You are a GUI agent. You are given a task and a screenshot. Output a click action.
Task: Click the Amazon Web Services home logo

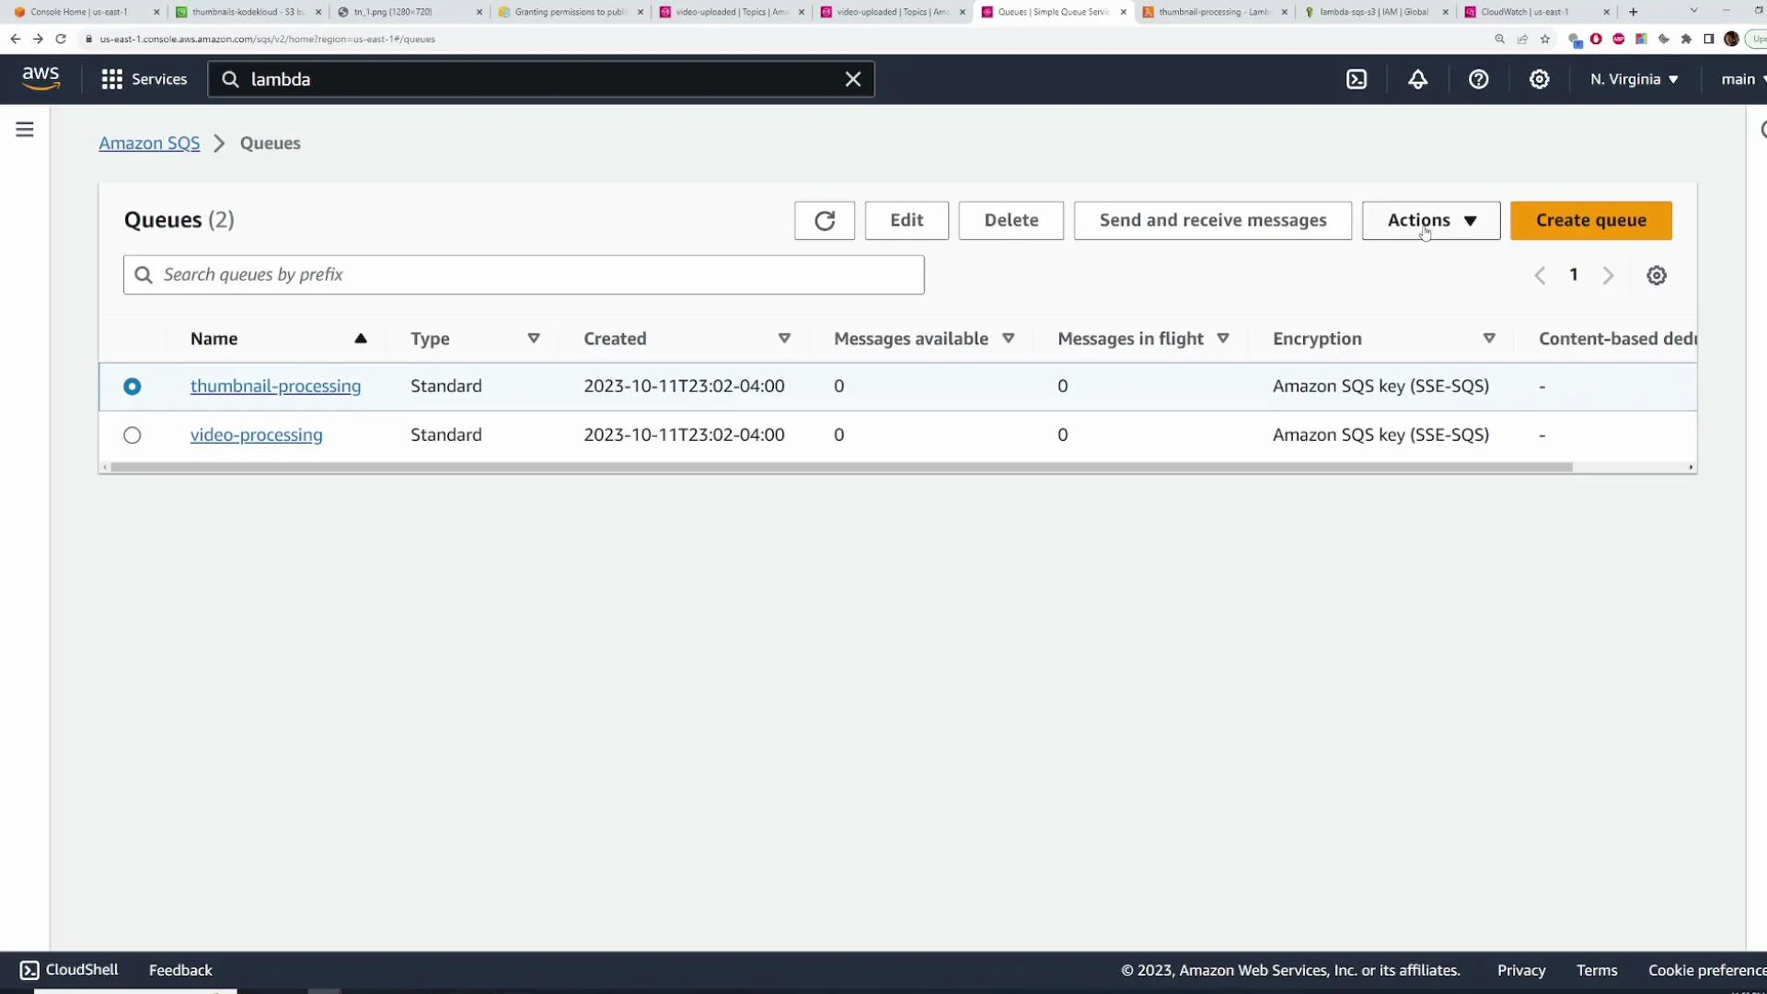(40, 78)
